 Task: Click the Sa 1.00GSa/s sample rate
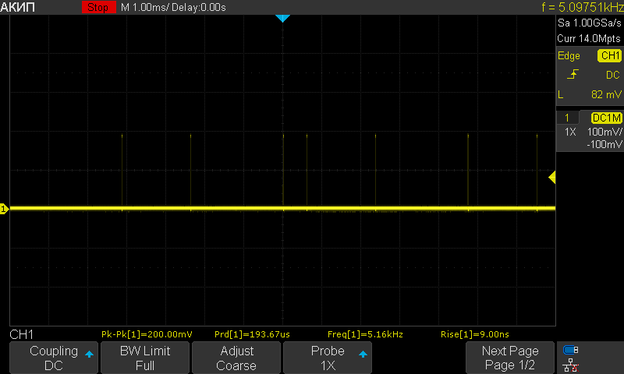(589, 23)
